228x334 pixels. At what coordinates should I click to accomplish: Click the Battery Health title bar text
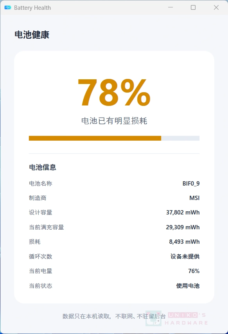[x=32, y=8]
